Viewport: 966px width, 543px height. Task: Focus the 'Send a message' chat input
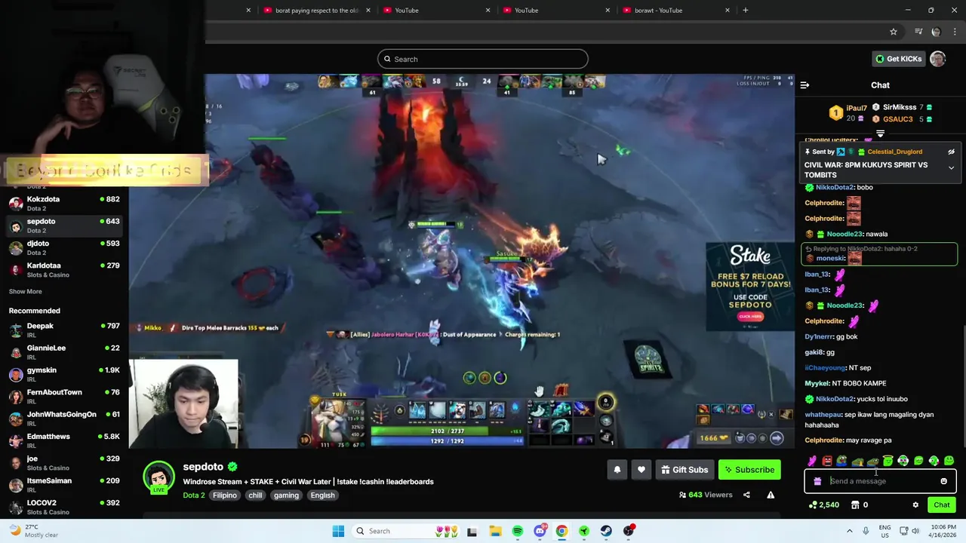880,481
